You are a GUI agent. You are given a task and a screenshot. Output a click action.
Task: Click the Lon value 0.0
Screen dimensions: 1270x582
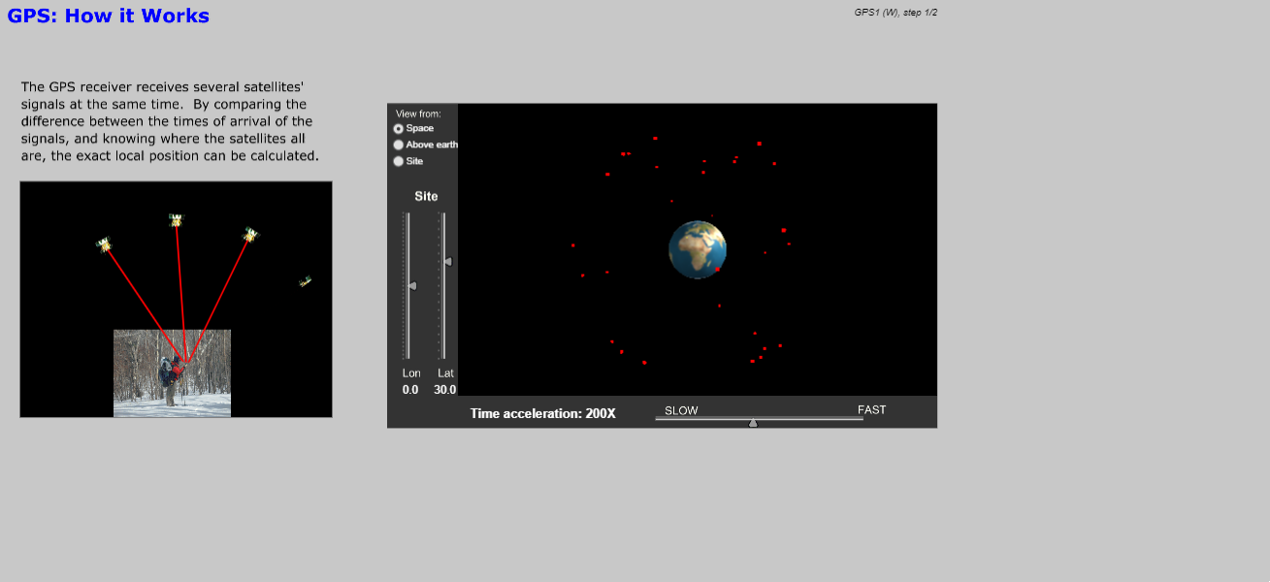[x=410, y=390]
